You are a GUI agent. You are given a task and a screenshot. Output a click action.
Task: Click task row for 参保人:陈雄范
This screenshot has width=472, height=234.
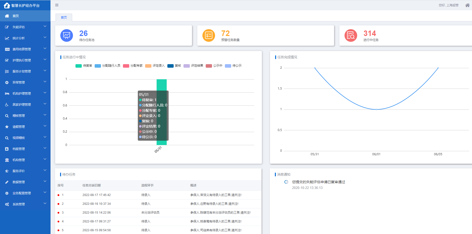(x=158, y=213)
